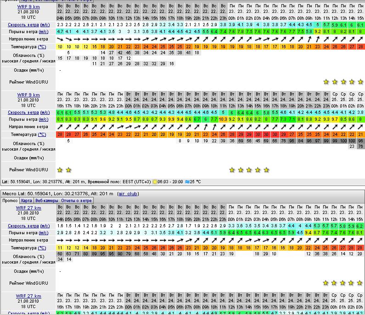Click the last star in the WRF 27 km rating row
This screenshot has width=365, height=315.
point(360,282)
